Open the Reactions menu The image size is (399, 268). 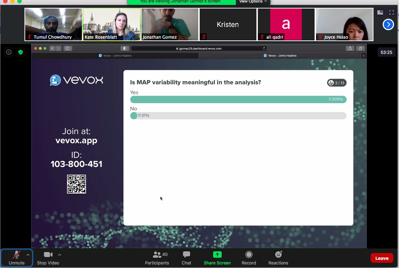278,258
